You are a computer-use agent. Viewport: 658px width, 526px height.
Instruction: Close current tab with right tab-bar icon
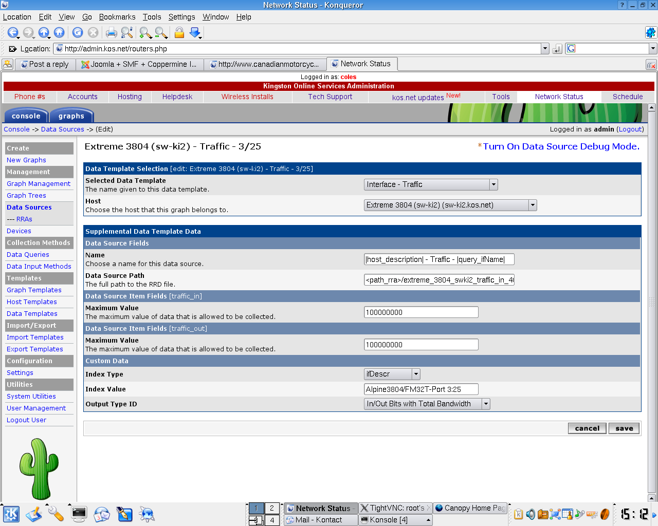[x=651, y=65]
